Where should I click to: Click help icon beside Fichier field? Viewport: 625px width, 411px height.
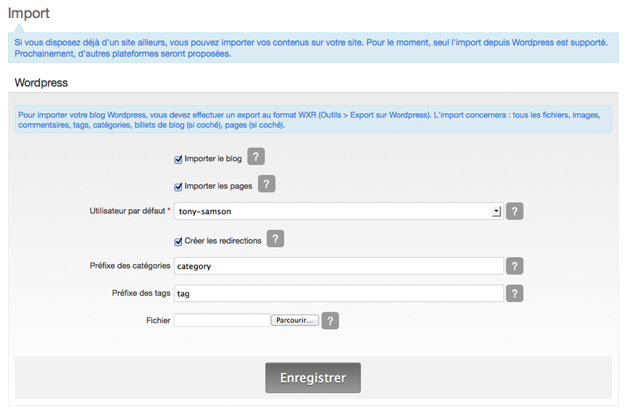tap(330, 321)
